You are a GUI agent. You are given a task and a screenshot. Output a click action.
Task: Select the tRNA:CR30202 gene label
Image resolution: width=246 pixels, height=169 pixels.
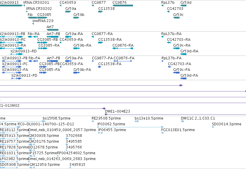point(39,8)
